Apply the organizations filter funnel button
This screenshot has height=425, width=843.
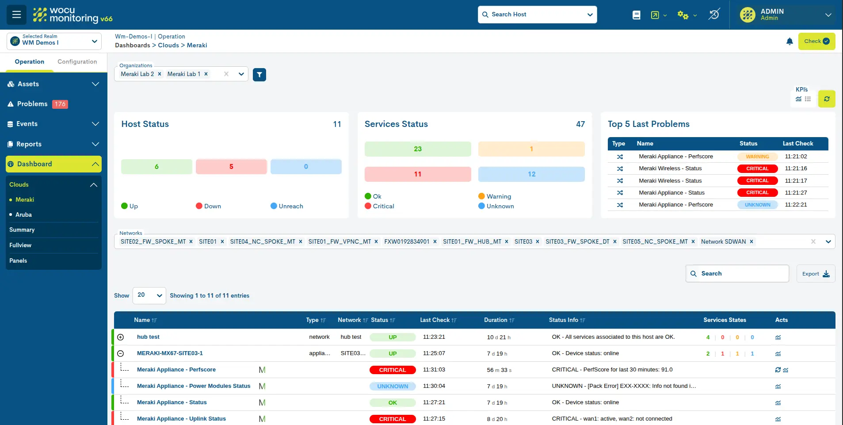[259, 75]
